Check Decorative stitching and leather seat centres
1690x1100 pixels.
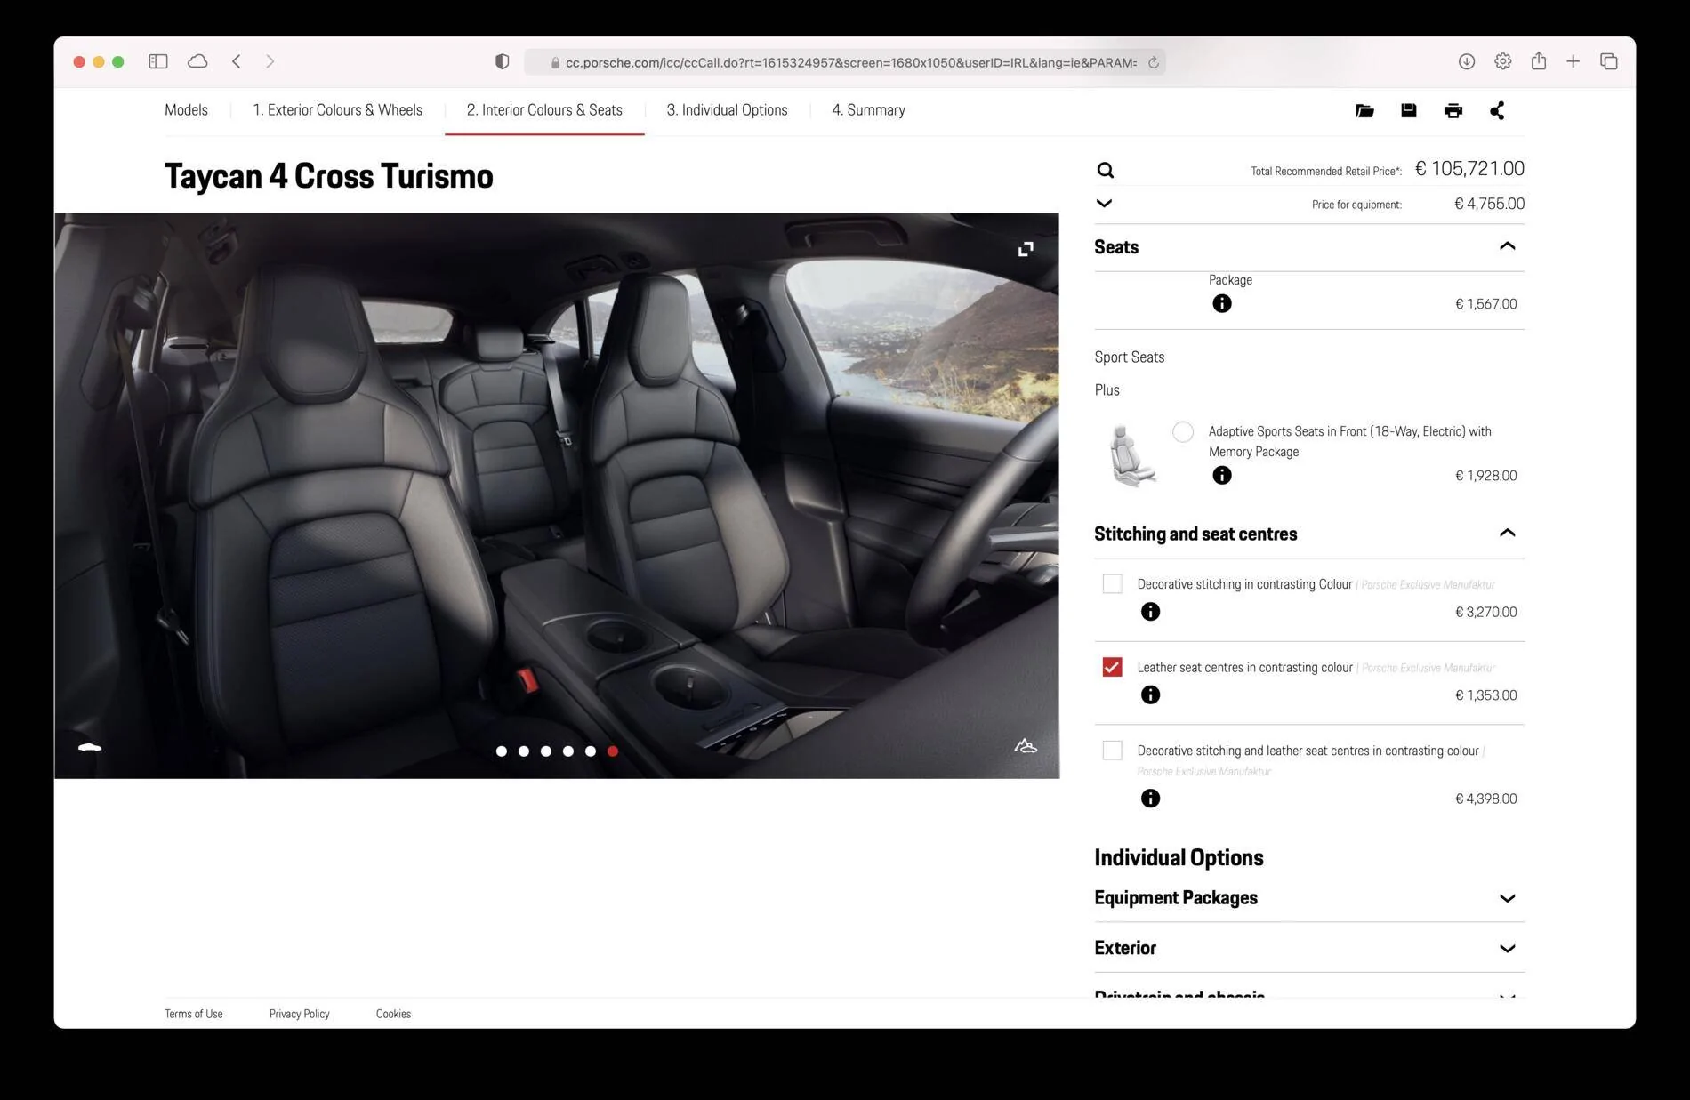click(x=1112, y=750)
